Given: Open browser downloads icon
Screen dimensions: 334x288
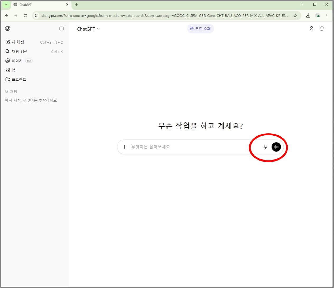Looking at the screenshot, I should [x=308, y=16].
